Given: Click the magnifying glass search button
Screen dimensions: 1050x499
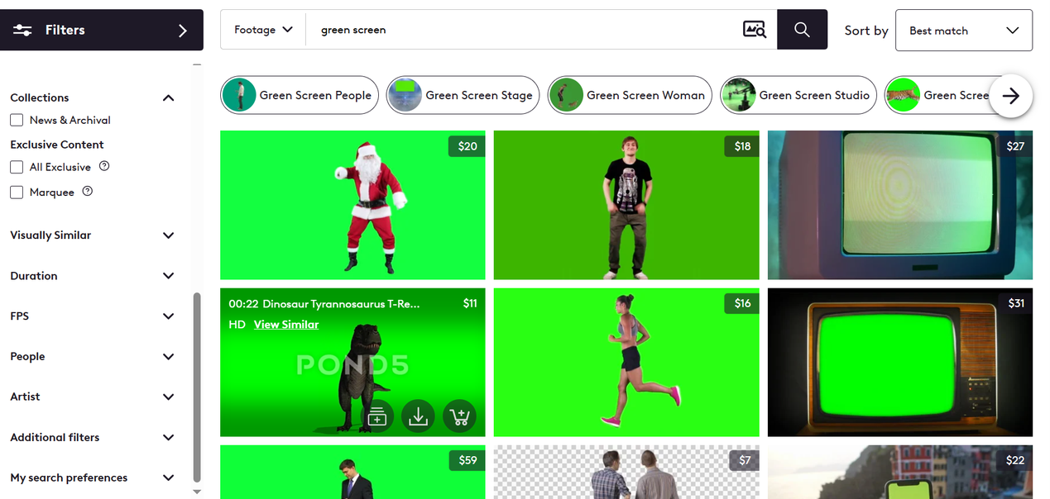Looking at the screenshot, I should coord(802,30).
